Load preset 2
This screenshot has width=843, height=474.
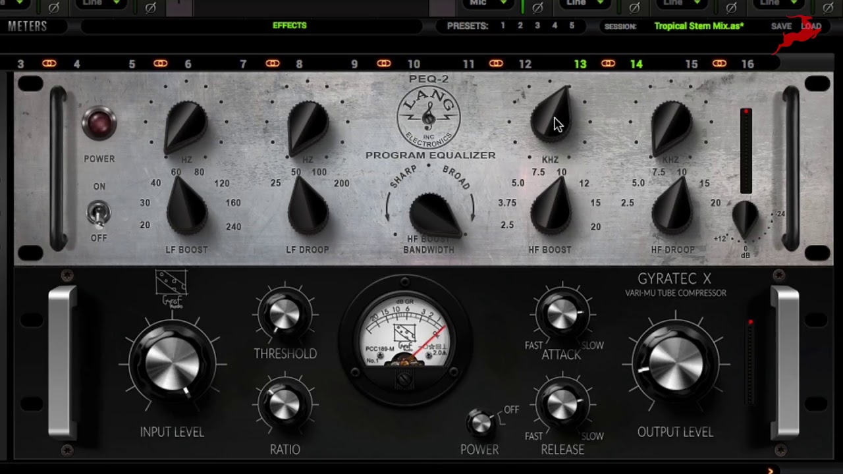(x=520, y=26)
